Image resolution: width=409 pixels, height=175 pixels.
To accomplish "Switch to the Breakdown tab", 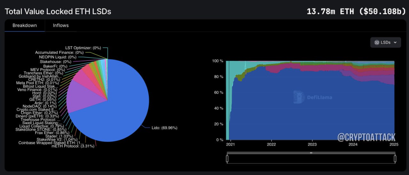I will pyautogui.click(x=25, y=26).
